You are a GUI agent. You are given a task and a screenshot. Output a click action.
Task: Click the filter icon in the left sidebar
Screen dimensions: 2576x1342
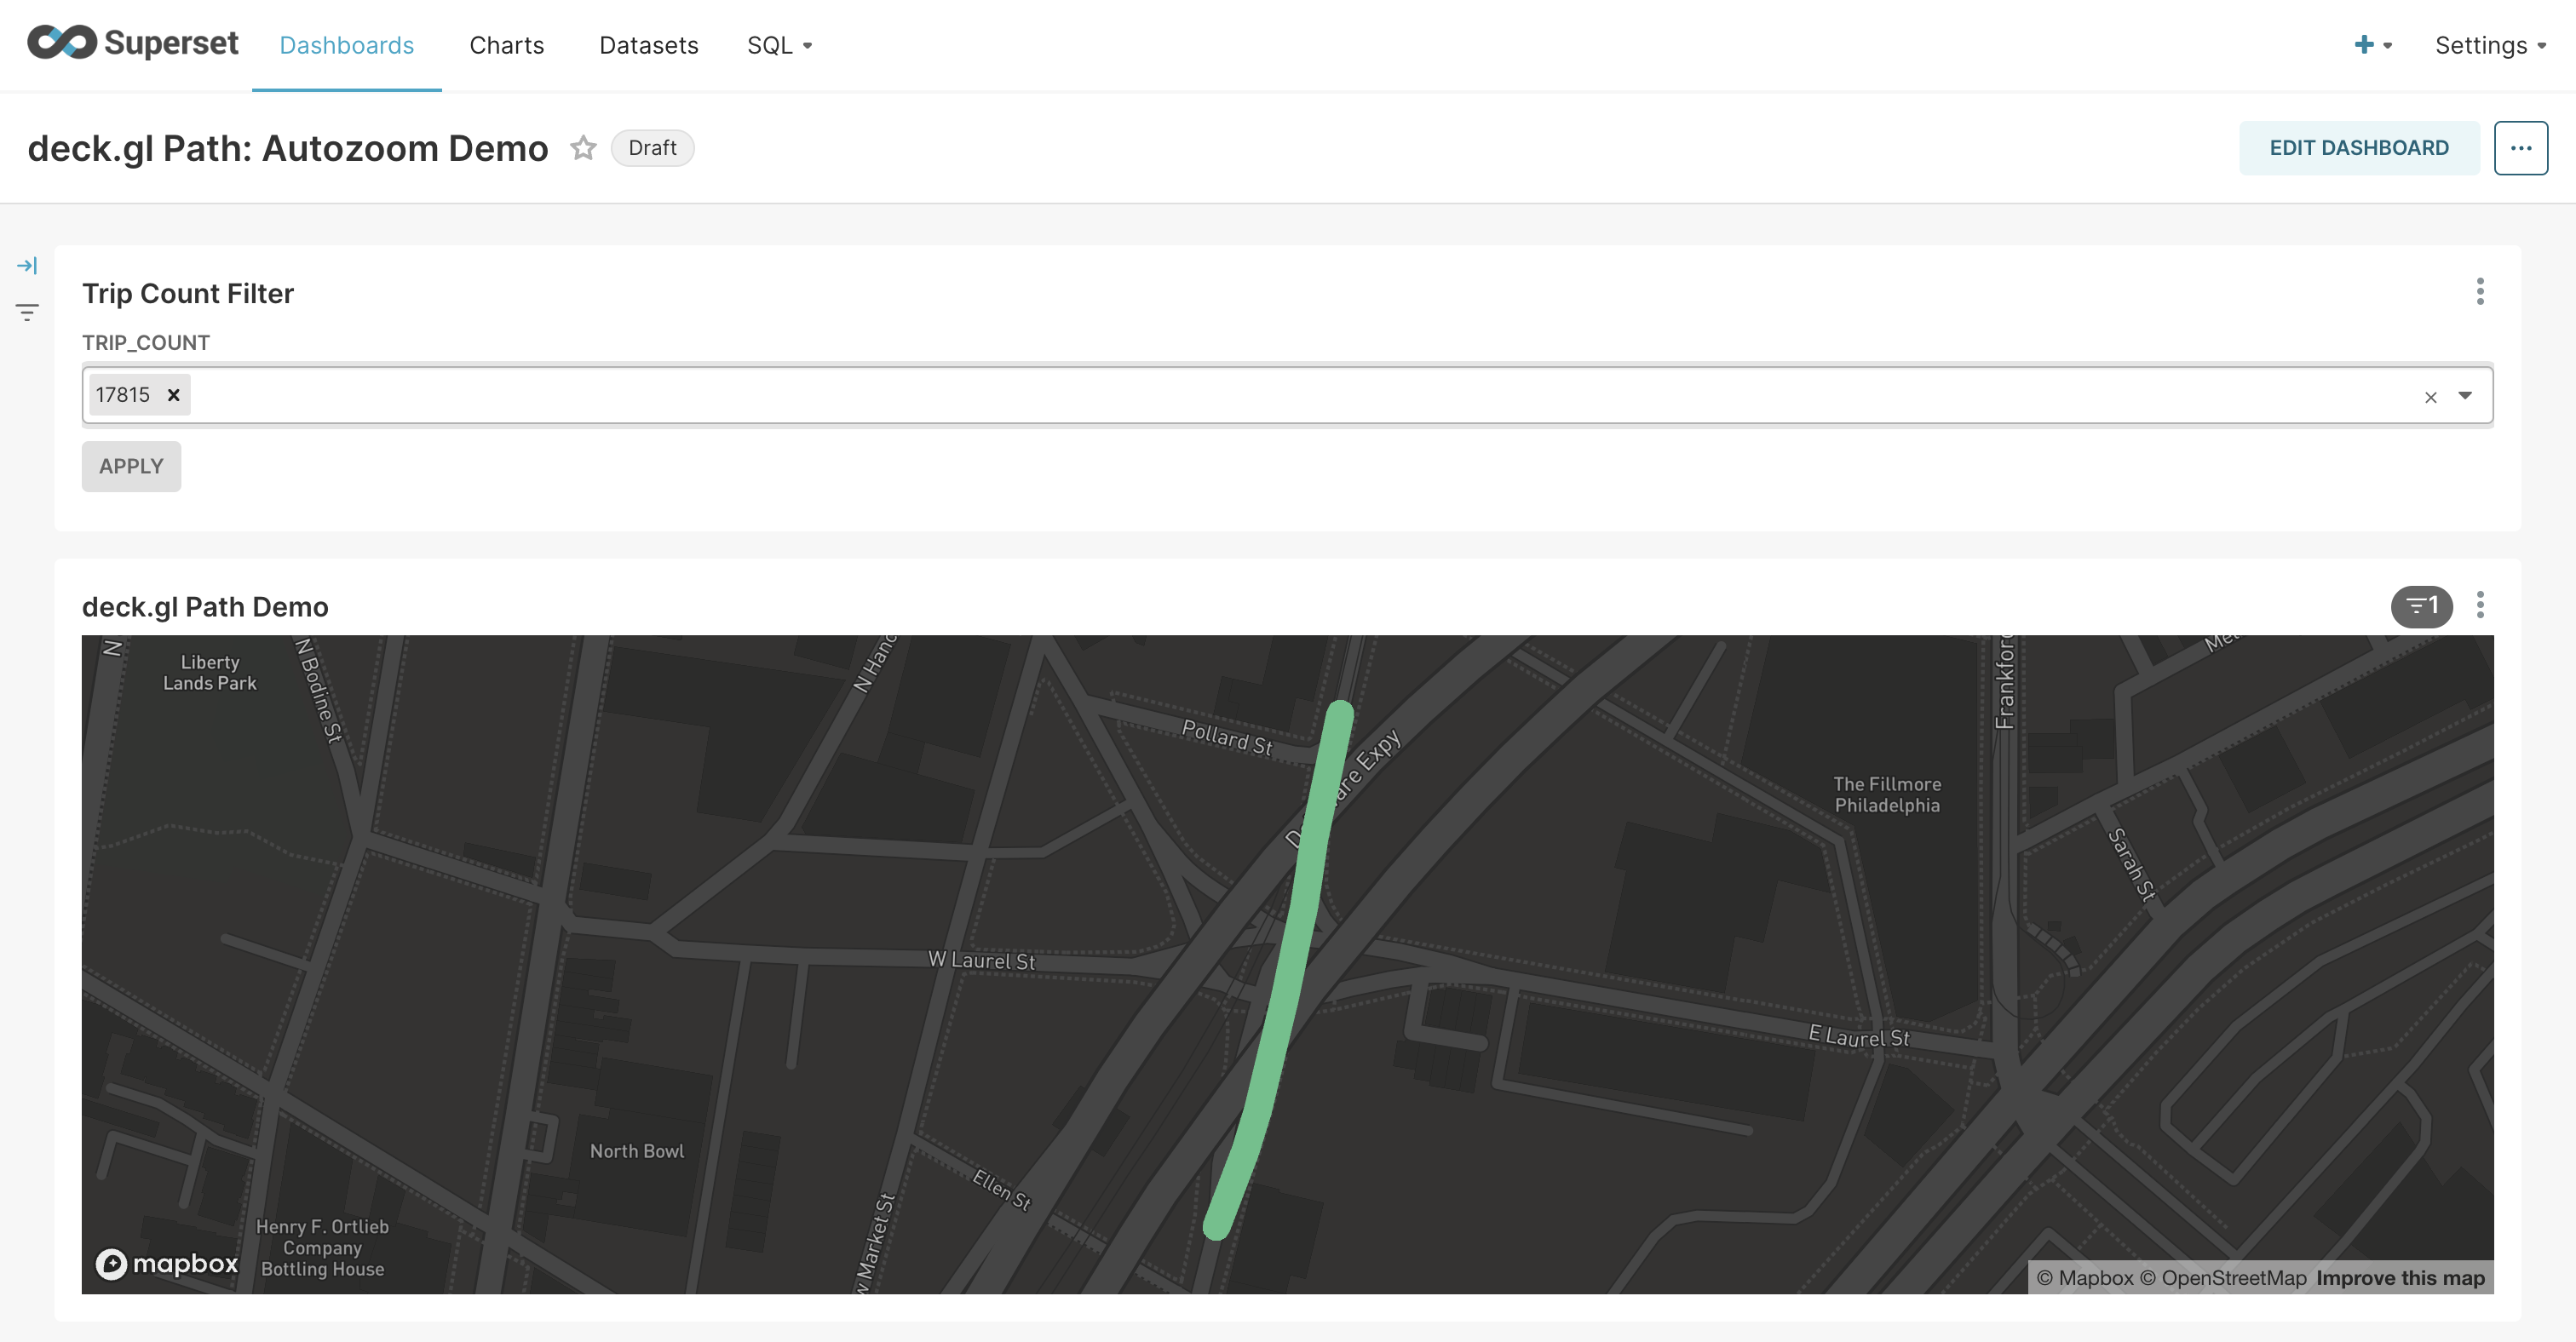27,312
